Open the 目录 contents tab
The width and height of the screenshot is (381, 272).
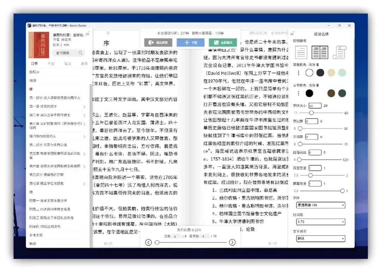pos(34,64)
